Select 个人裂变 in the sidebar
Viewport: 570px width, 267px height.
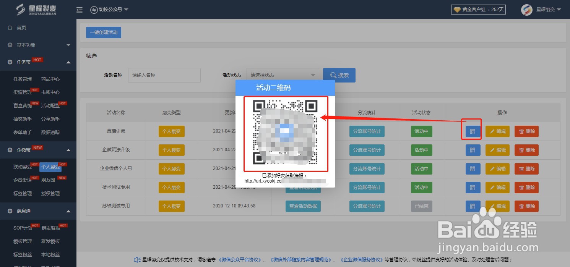[x=50, y=167]
